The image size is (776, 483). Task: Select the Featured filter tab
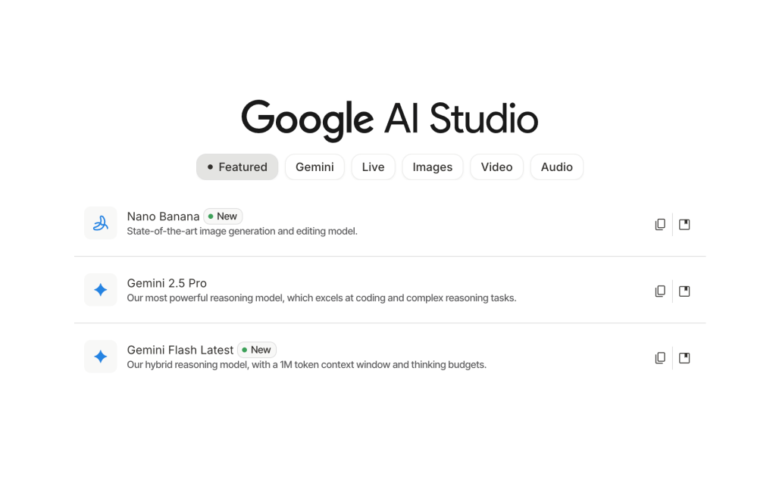coord(237,167)
